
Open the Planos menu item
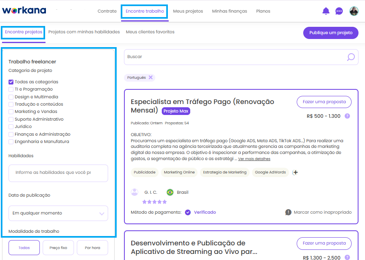(263, 11)
